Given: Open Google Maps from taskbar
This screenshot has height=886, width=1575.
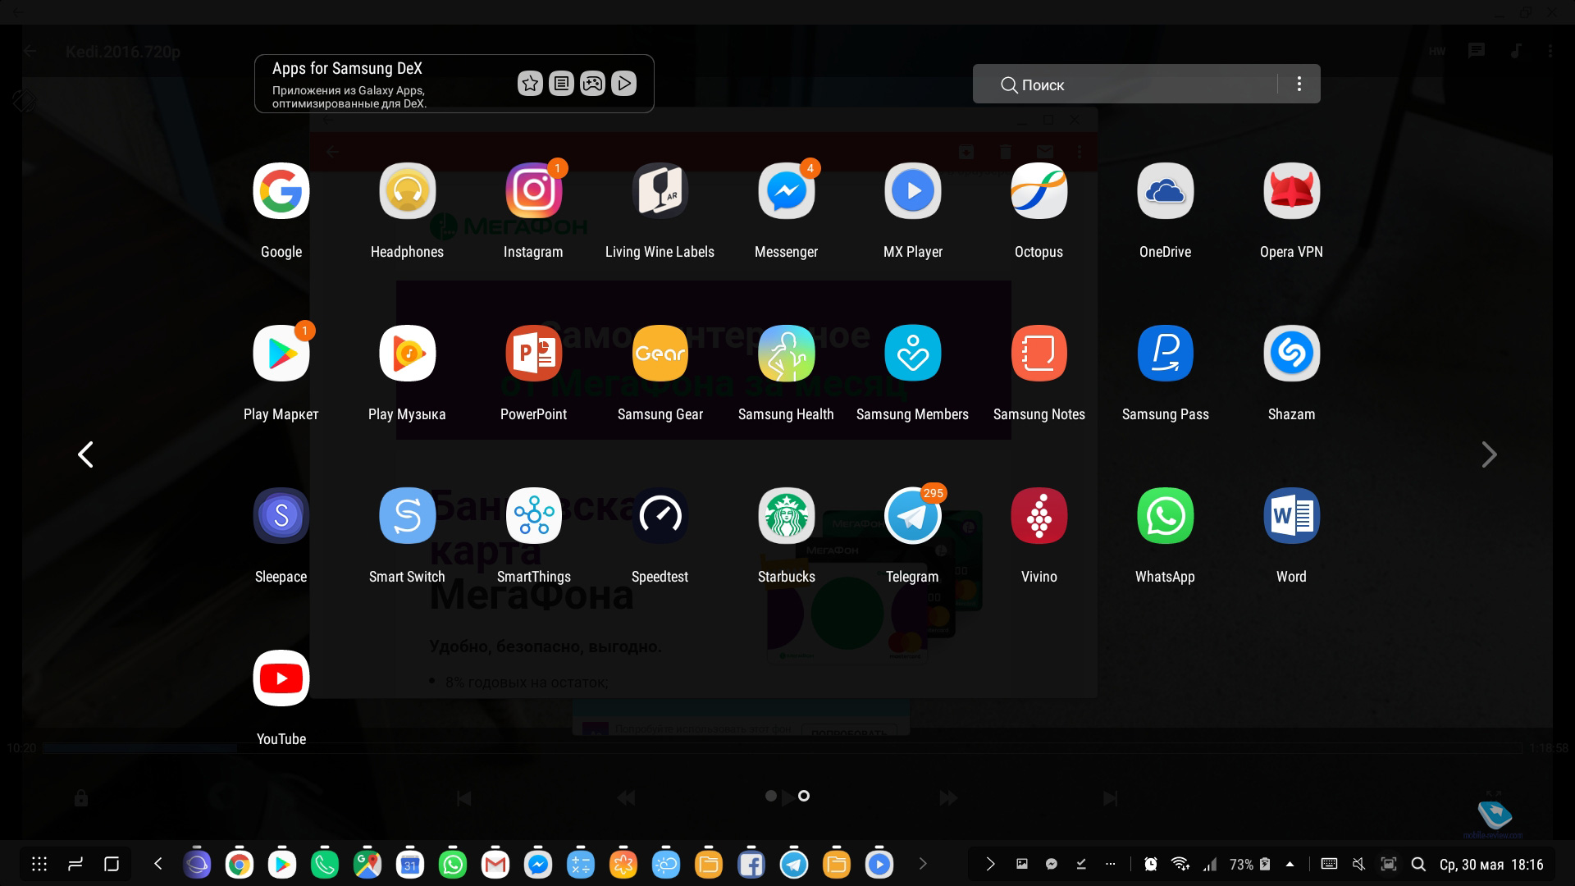Looking at the screenshot, I should (367, 864).
